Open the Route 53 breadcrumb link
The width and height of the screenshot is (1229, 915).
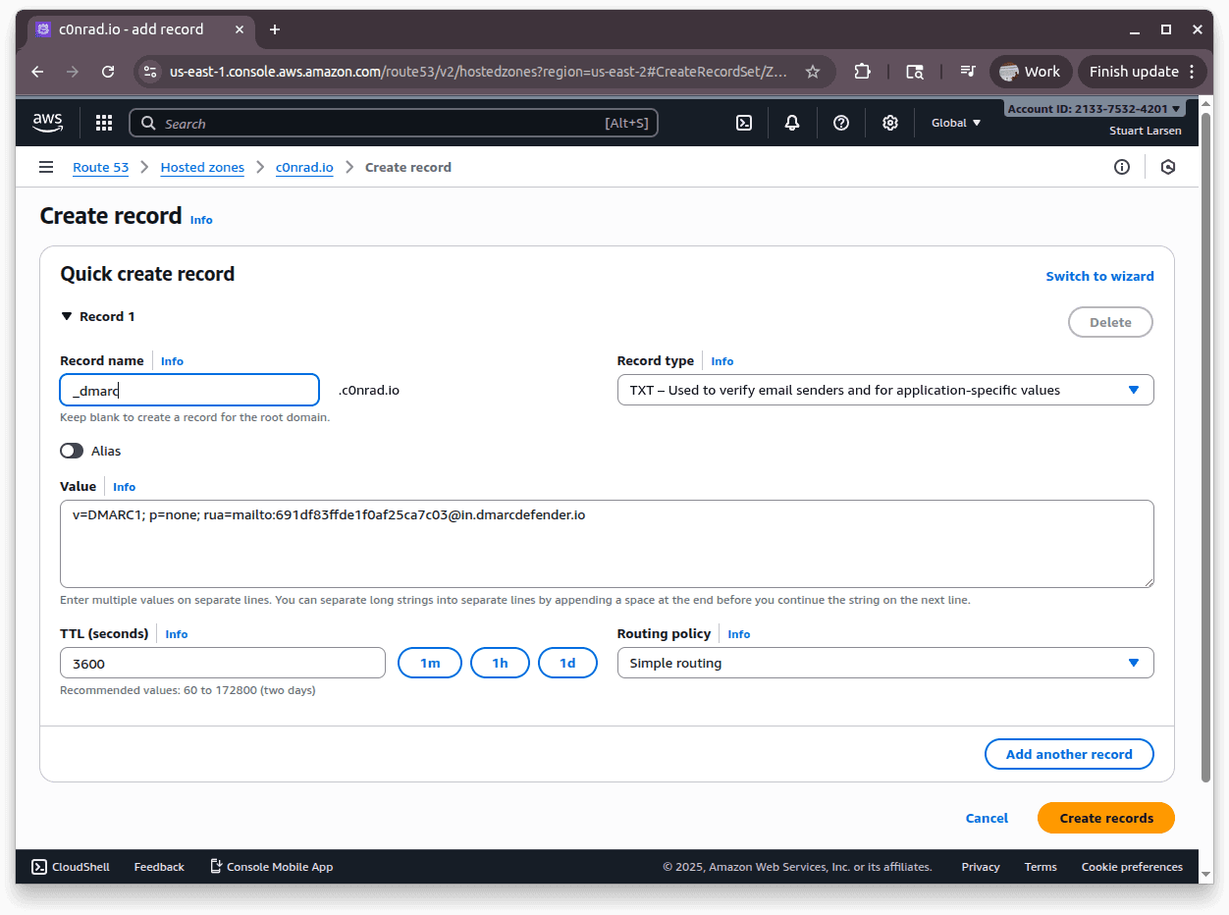[x=100, y=167]
